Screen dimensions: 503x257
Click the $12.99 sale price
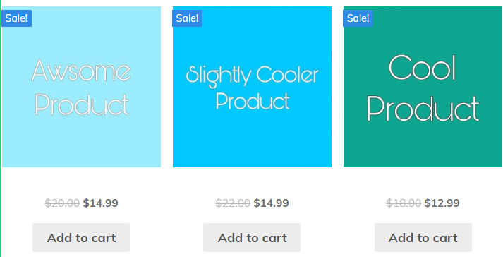pos(442,203)
